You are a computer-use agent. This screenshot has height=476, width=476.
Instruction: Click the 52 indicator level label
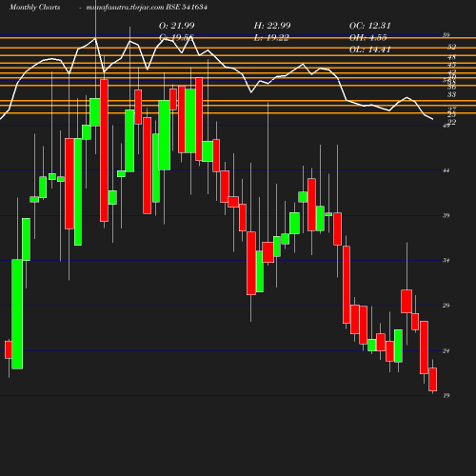[452, 47]
